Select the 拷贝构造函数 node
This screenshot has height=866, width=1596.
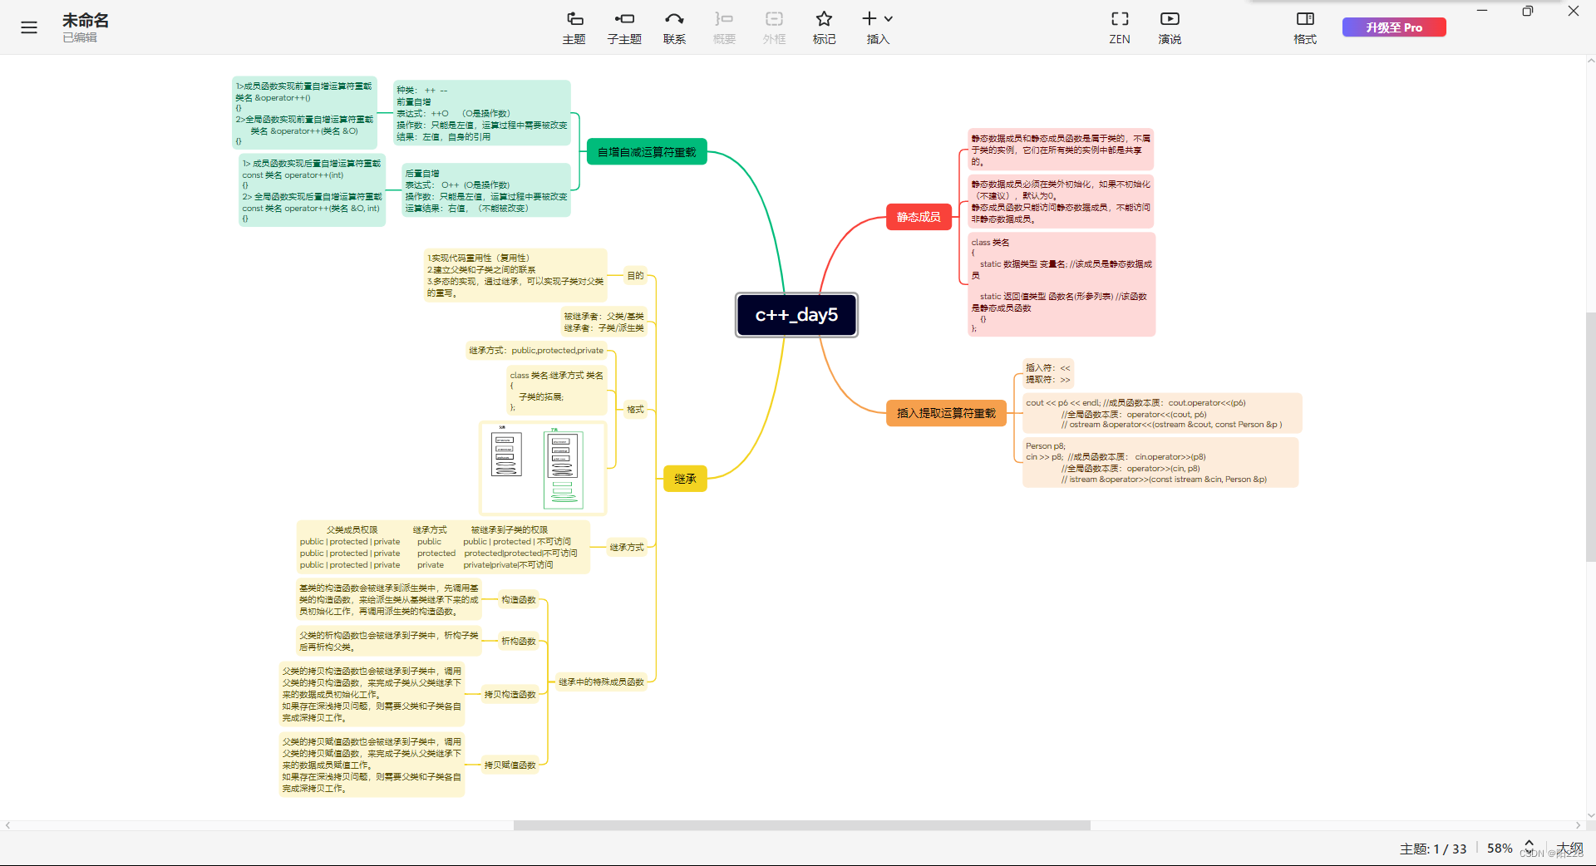click(510, 695)
